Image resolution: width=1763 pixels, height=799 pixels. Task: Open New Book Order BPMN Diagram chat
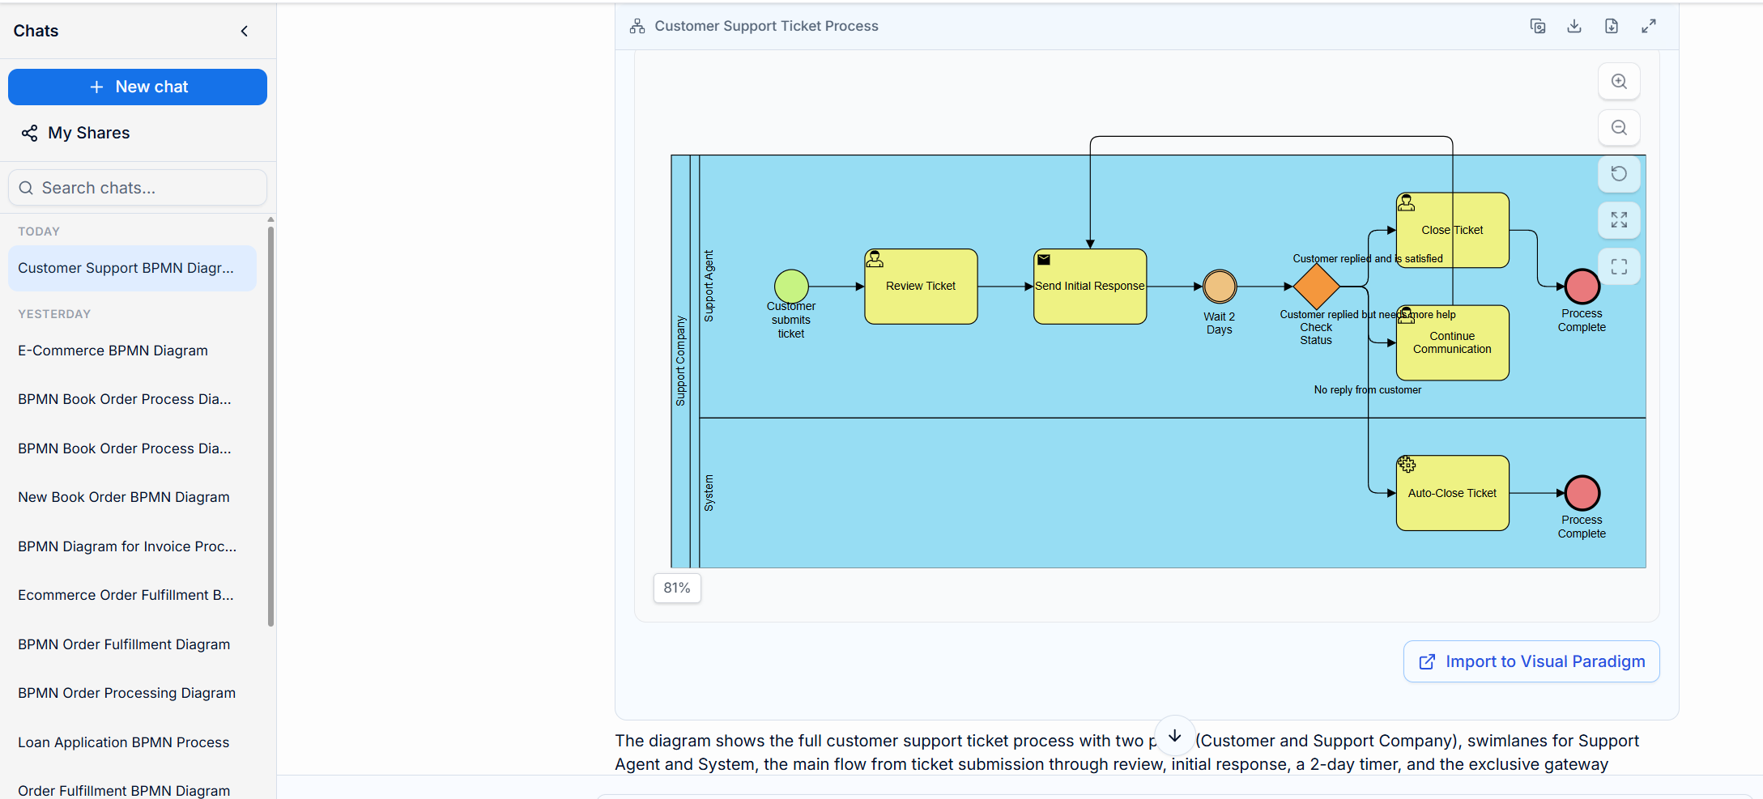[123, 497]
